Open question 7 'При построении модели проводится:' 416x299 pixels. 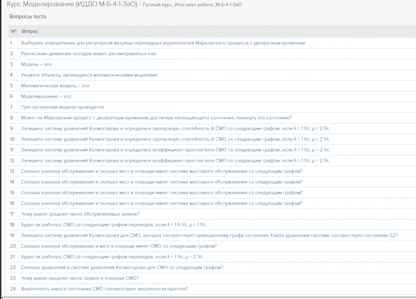click(63, 107)
